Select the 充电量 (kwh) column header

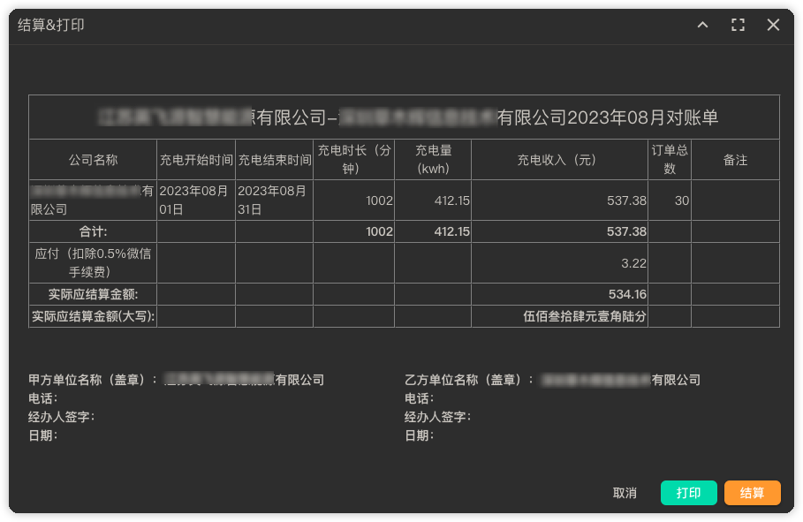point(433,160)
